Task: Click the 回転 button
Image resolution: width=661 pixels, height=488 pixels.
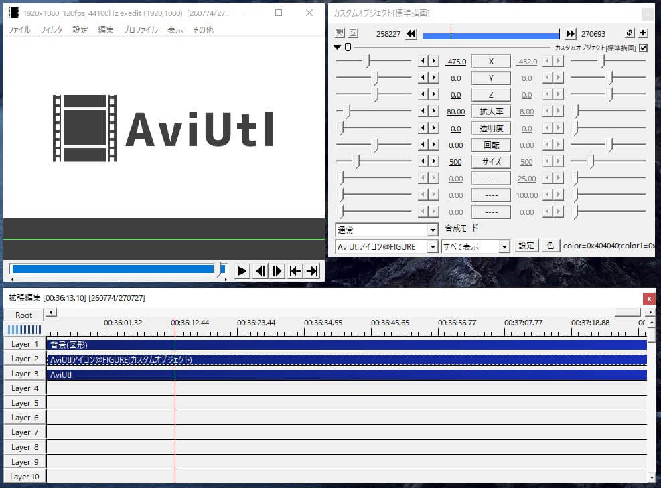Action: [491, 145]
